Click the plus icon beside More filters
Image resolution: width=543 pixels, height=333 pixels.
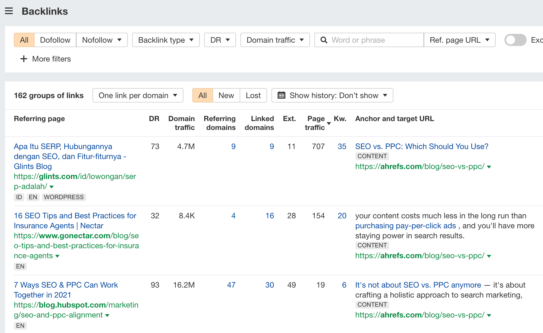click(x=24, y=59)
